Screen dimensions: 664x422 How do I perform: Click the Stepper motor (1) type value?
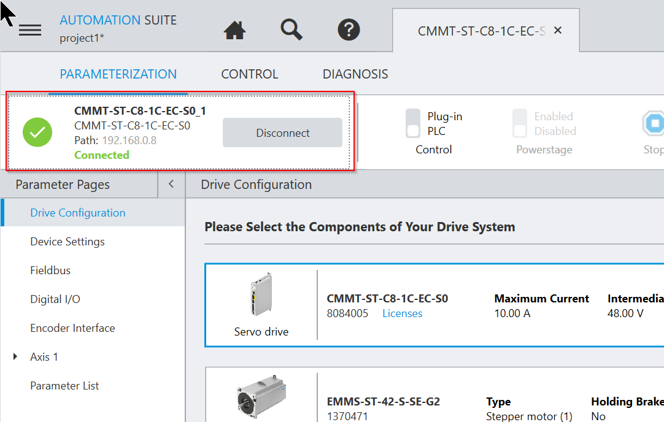pyautogui.click(x=530, y=416)
